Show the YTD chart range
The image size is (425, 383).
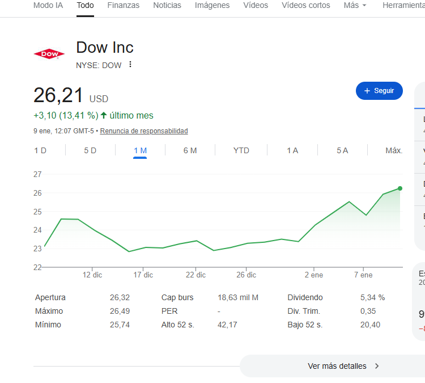[x=241, y=150]
